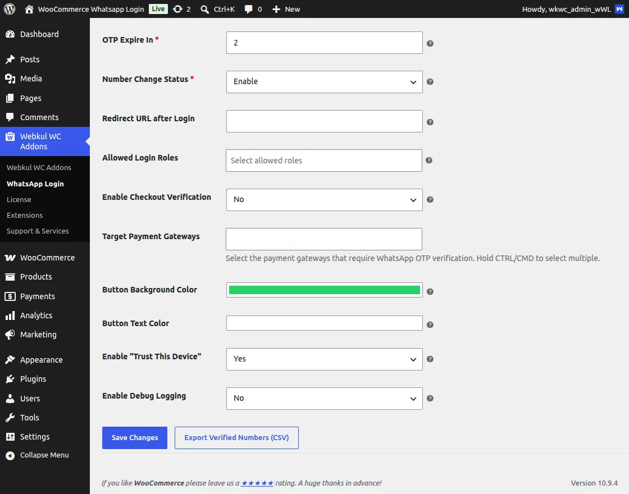Click help icon for Enable Checkout Verification

point(430,200)
